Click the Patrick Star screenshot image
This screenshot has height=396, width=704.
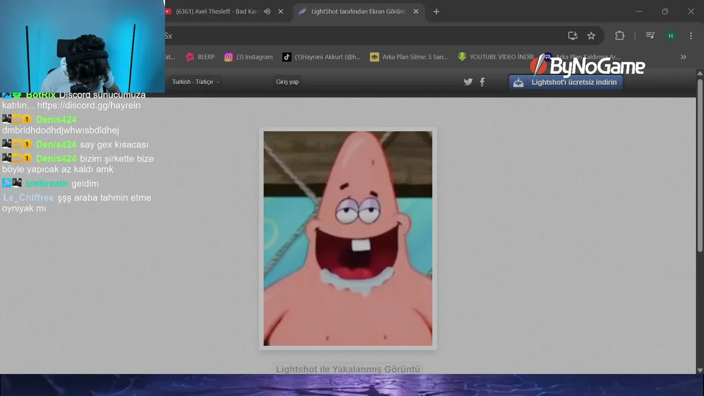click(348, 238)
